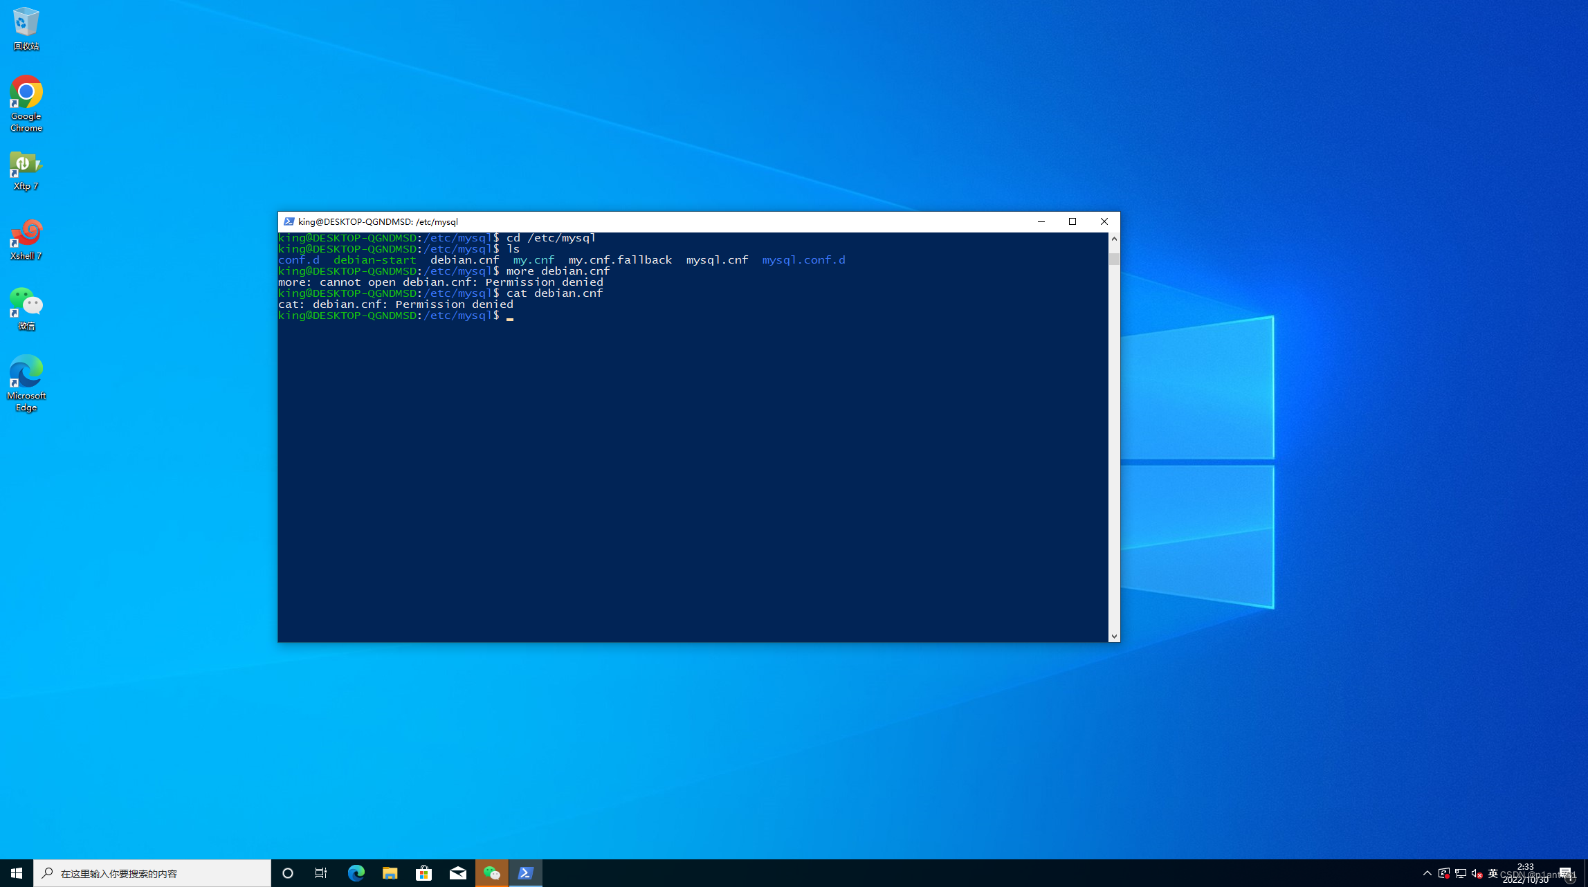Open Microsoft Store from taskbar
1588x887 pixels.
tap(423, 873)
